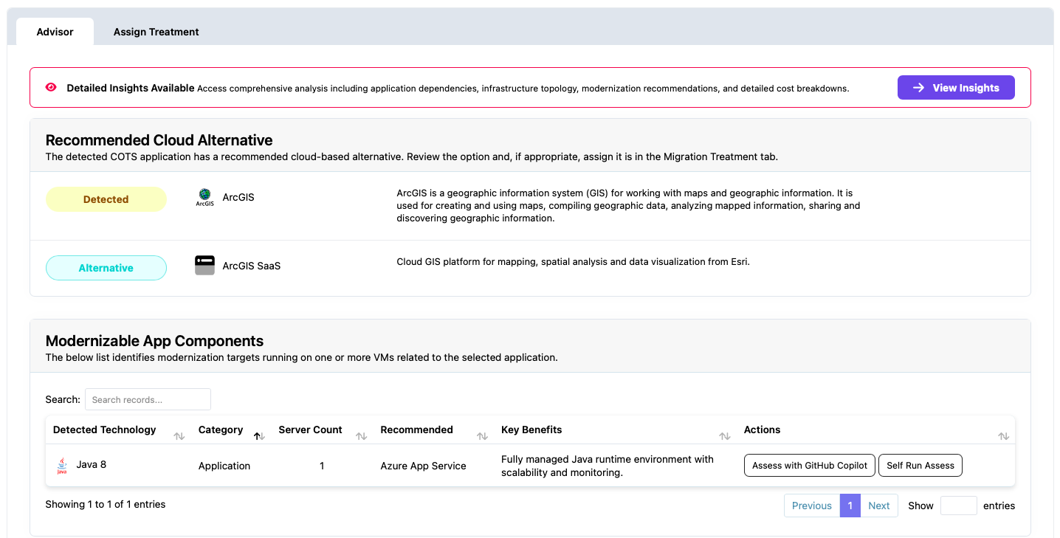Click the Previous pagination button
The image size is (1060, 538).
coord(811,506)
